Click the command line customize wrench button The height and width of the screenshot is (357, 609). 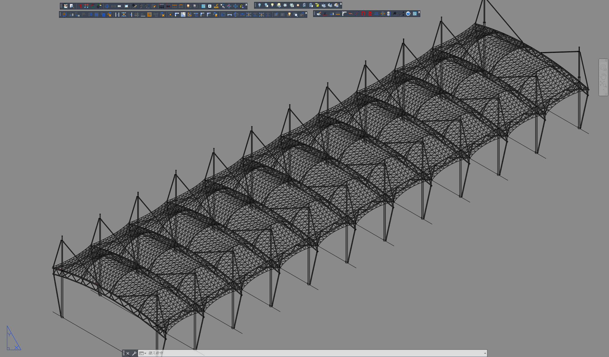[x=134, y=353]
